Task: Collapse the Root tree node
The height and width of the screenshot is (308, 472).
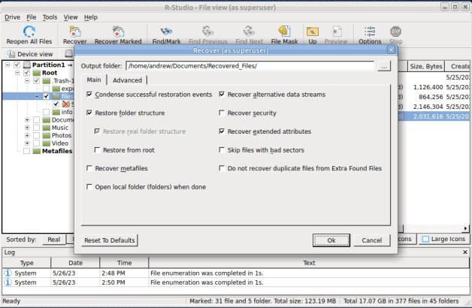Action: coord(17,73)
